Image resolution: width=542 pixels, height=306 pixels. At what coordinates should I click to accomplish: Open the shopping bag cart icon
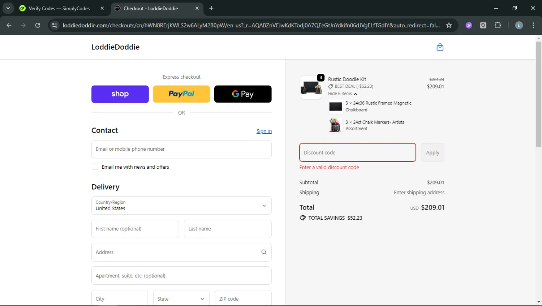click(440, 47)
